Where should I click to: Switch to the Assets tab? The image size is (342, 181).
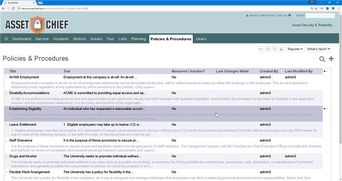click(96, 39)
